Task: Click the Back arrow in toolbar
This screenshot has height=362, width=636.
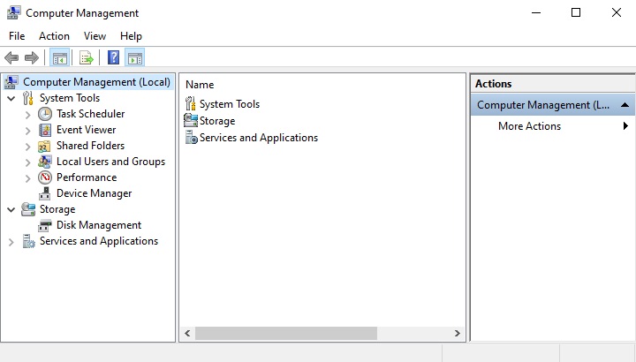Action: [x=11, y=58]
